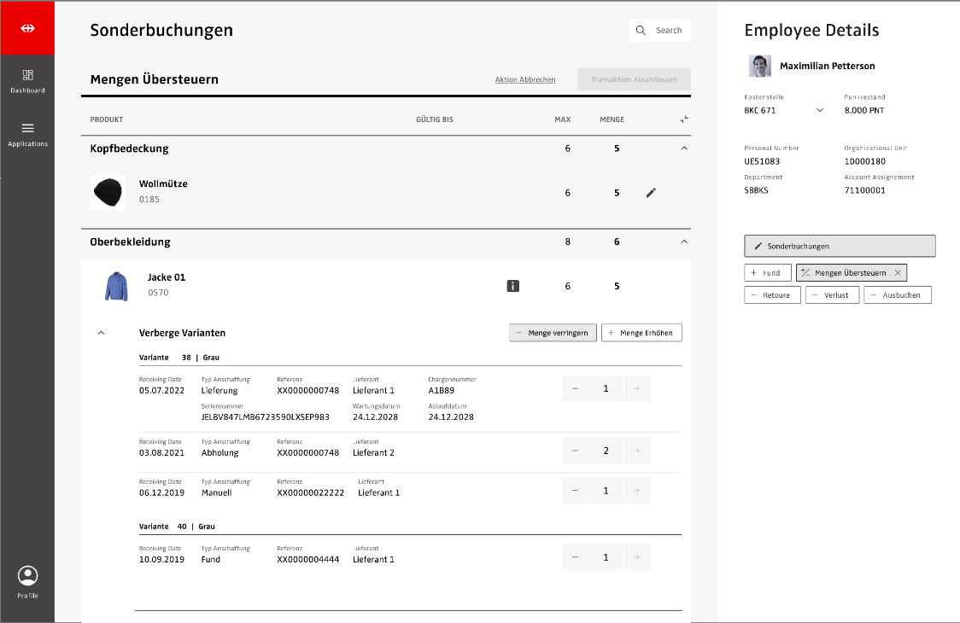Click the pencil edit icon for Wollmütze
Image resolution: width=960 pixels, height=623 pixels.
(651, 193)
